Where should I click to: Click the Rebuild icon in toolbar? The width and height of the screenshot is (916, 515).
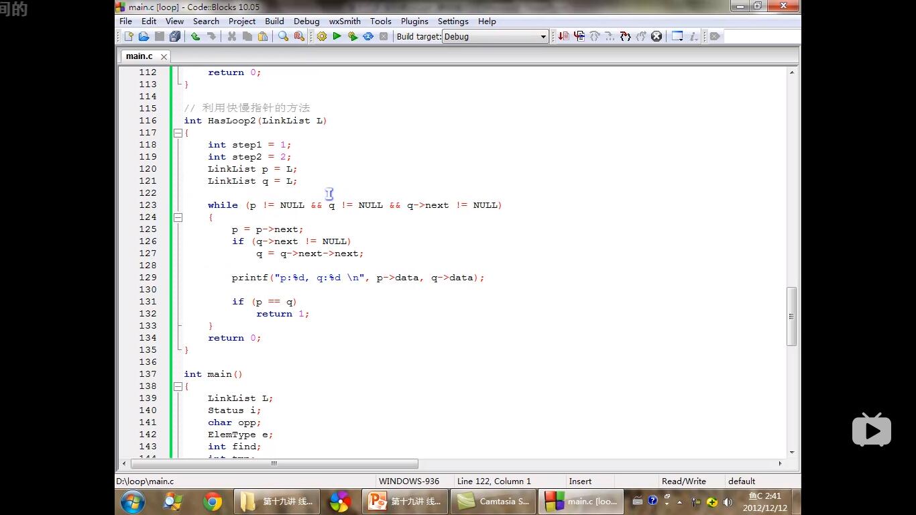tap(368, 36)
